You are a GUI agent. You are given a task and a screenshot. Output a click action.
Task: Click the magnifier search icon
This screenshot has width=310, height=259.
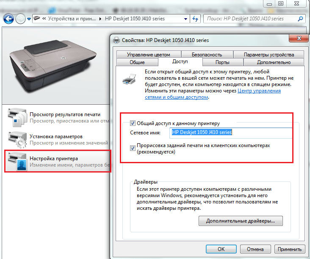(300, 19)
